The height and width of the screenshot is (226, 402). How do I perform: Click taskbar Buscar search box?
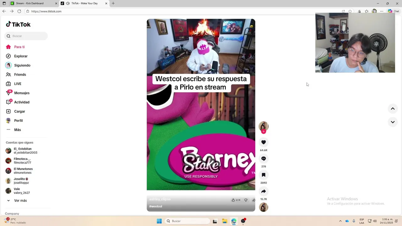pyautogui.click(x=187, y=221)
